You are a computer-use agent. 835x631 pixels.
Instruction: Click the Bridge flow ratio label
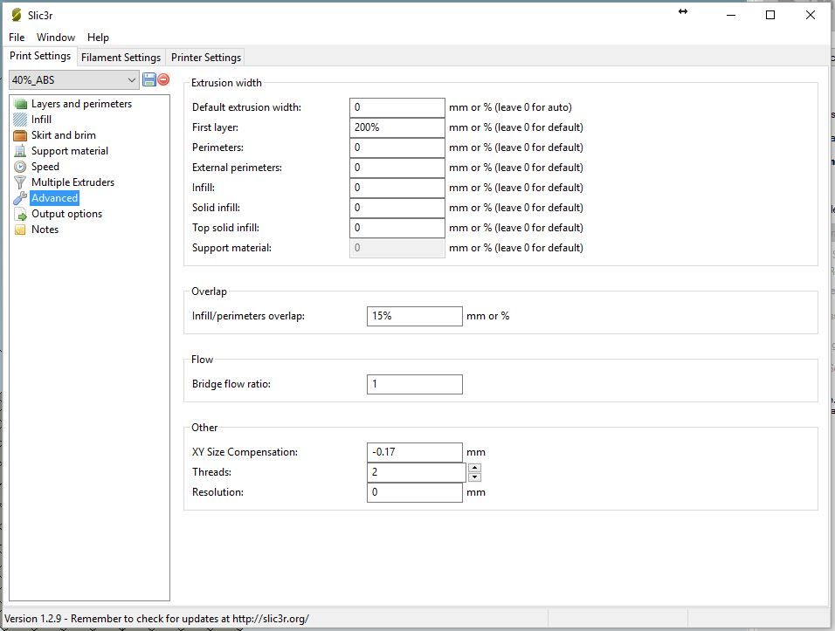click(231, 384)
